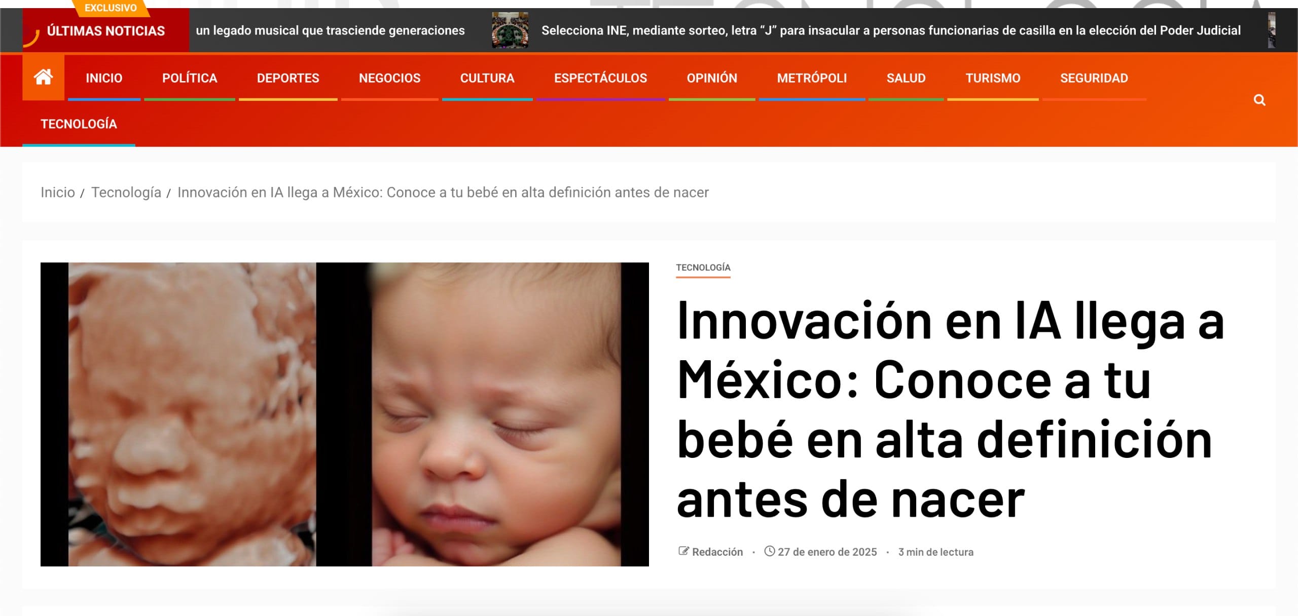Open the INE news ticker thumbnail
This screenshot has height=616, width=1298.
(x=510, y=30)
